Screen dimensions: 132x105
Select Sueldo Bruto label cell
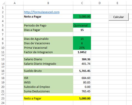tap(48, 71)
